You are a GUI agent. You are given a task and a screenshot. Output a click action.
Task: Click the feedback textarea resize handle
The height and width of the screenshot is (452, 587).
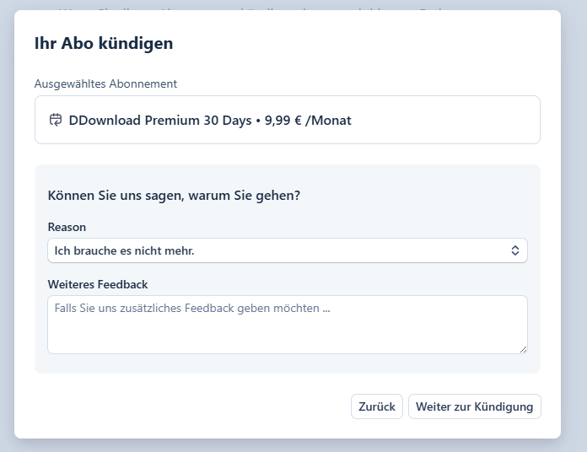pyautogui.click(x=524, y=350)
